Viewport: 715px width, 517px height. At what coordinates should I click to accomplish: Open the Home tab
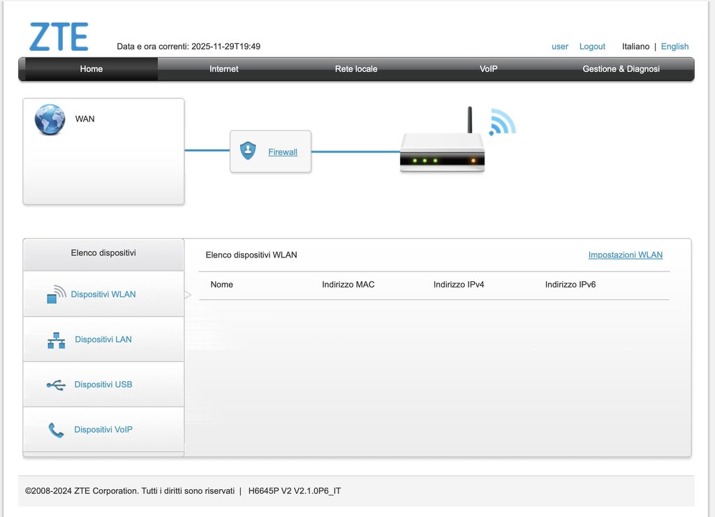[91, 69]
